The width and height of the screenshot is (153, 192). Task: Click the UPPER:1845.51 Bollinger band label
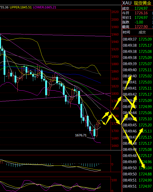(21, 7)
